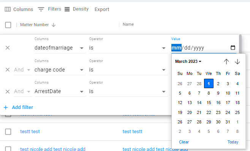Click Today in the date picker
The height and width of the screenshot is (151, 250).
click(233, 142)
